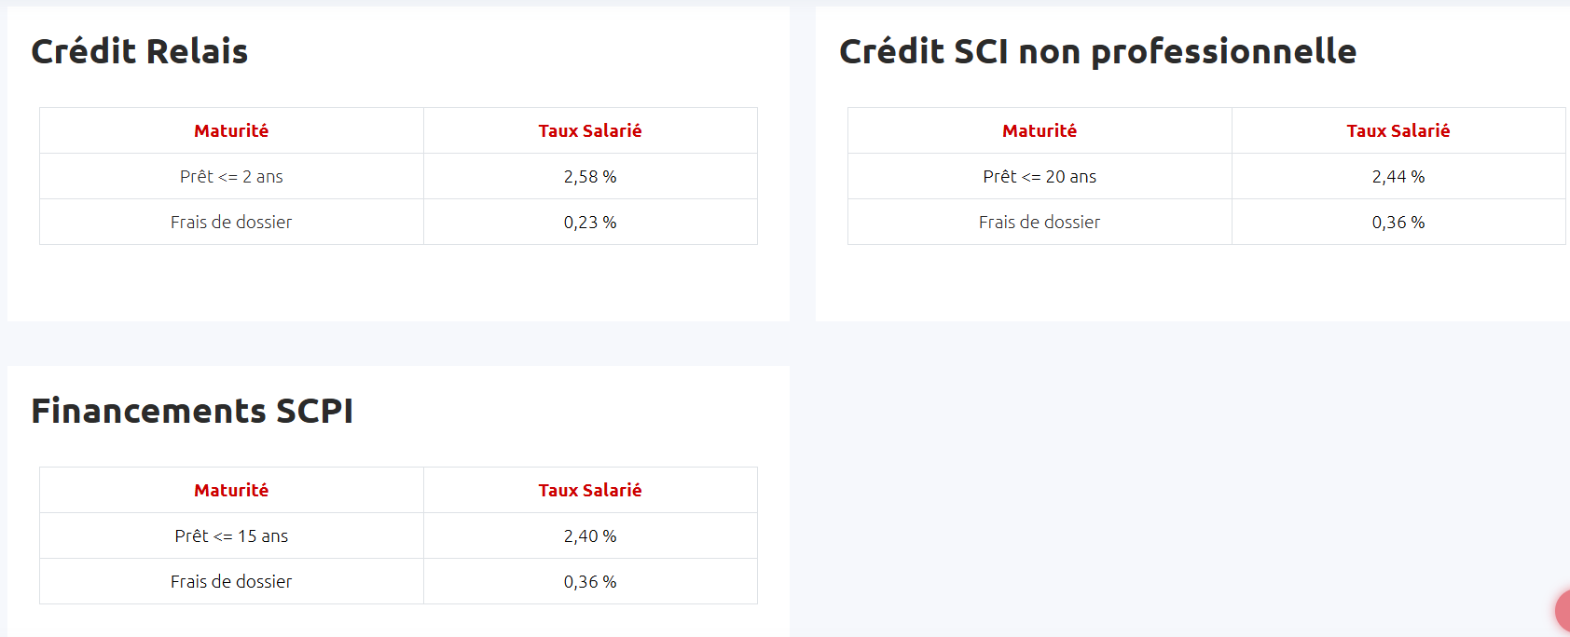The height and width of the screenshot is (637, 1570).
Task: Select the Prêt <= 2 ans cell
Action: pyautogui.click(x=231, y=177)
